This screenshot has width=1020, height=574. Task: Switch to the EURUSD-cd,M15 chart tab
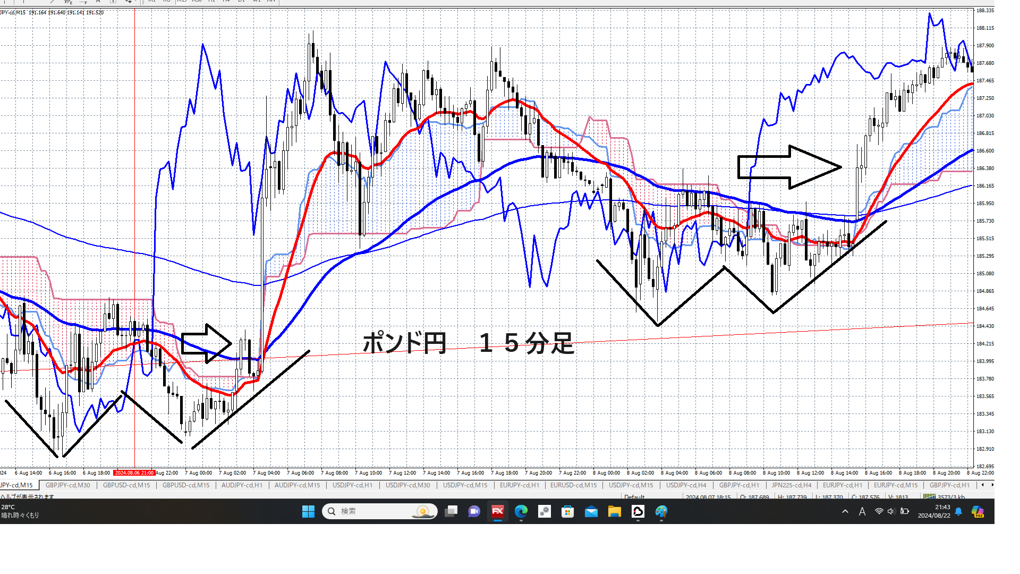pyautogui.click(x=573, y=485)
